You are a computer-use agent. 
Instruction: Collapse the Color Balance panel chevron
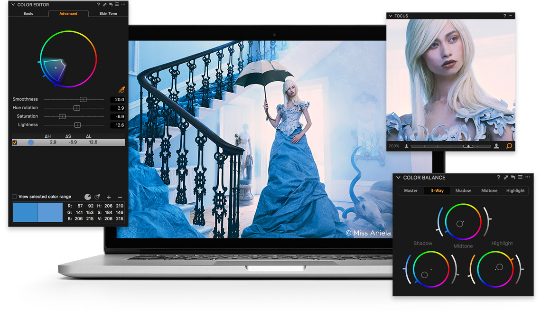398,178
